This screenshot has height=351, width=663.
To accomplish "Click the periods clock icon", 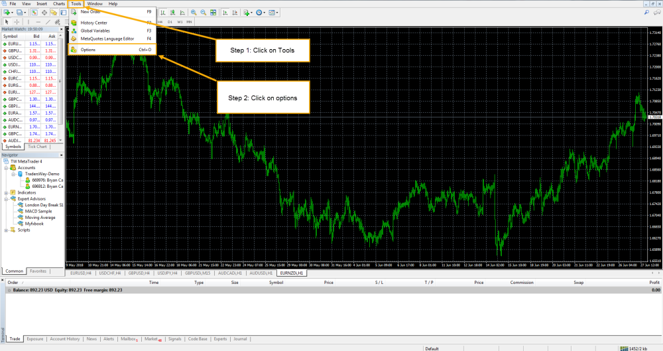I will tap(259, 13).
